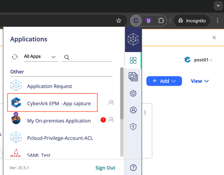Click the CyberArk extension icon in toolbar

[136, 21]
